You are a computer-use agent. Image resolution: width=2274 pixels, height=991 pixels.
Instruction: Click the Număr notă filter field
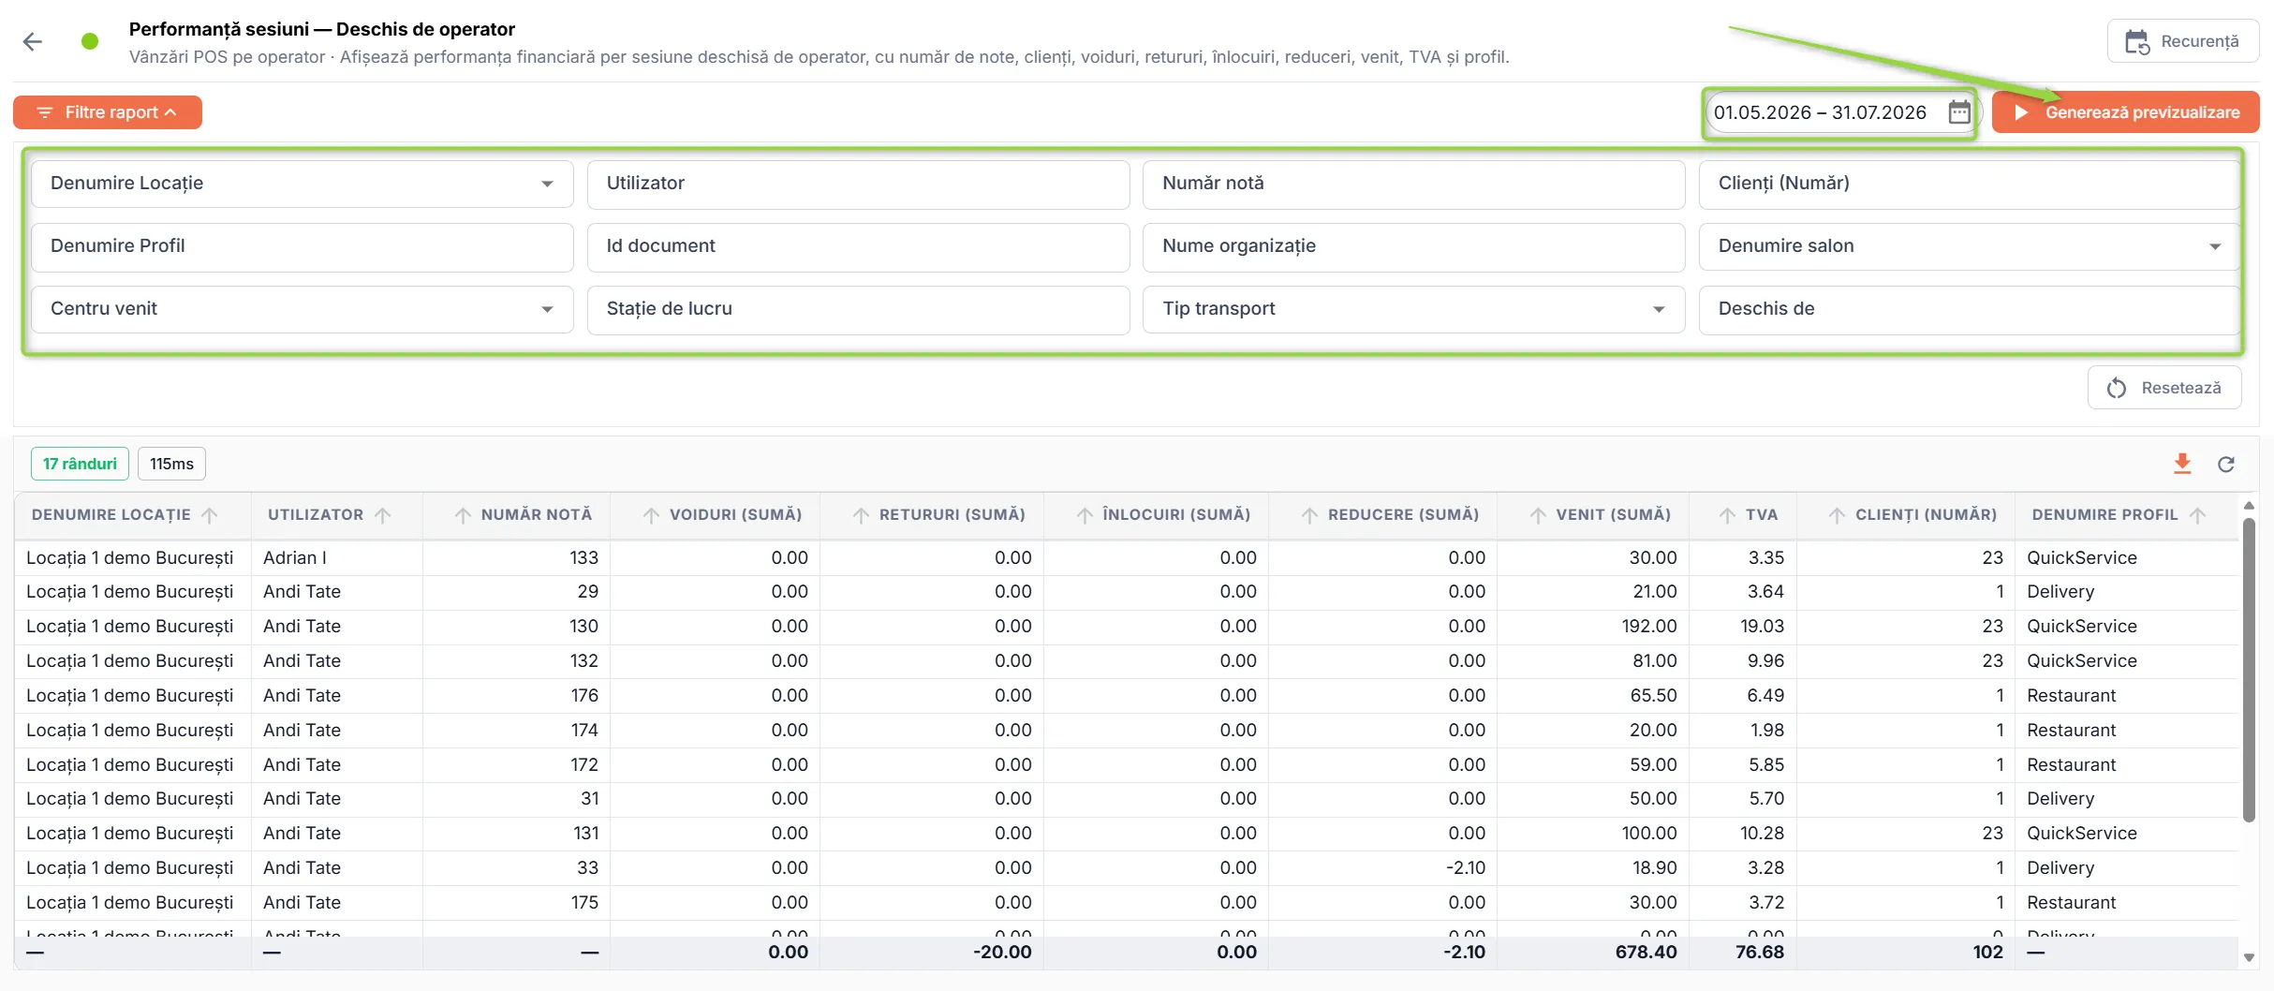click(x=1413, y=184)
